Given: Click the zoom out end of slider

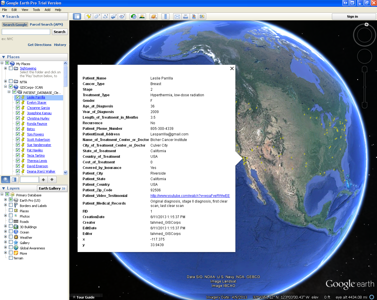Looking at the screenshot, I should (x=365, y=105).
